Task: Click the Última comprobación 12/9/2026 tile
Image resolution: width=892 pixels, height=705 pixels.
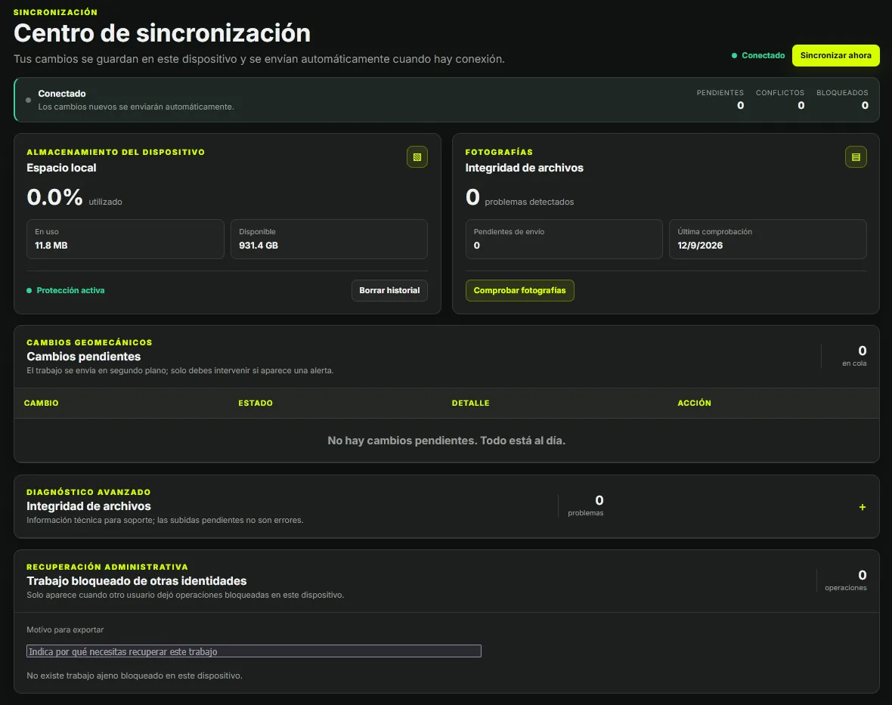Action: coord(767,239)
